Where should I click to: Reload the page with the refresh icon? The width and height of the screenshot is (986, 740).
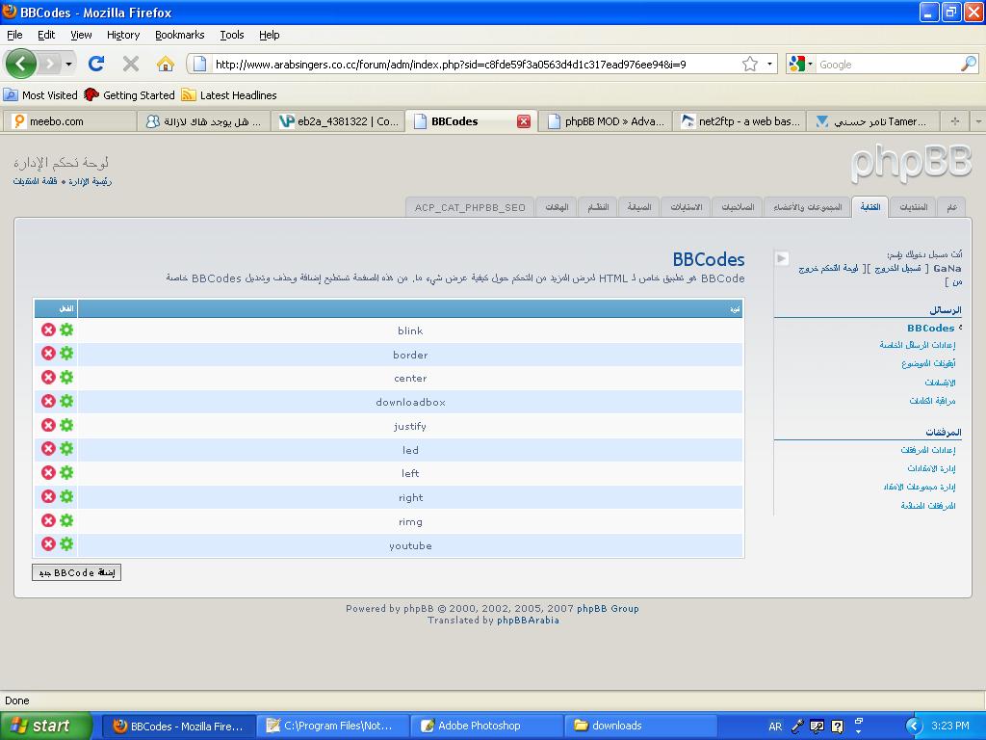[95, 64]
